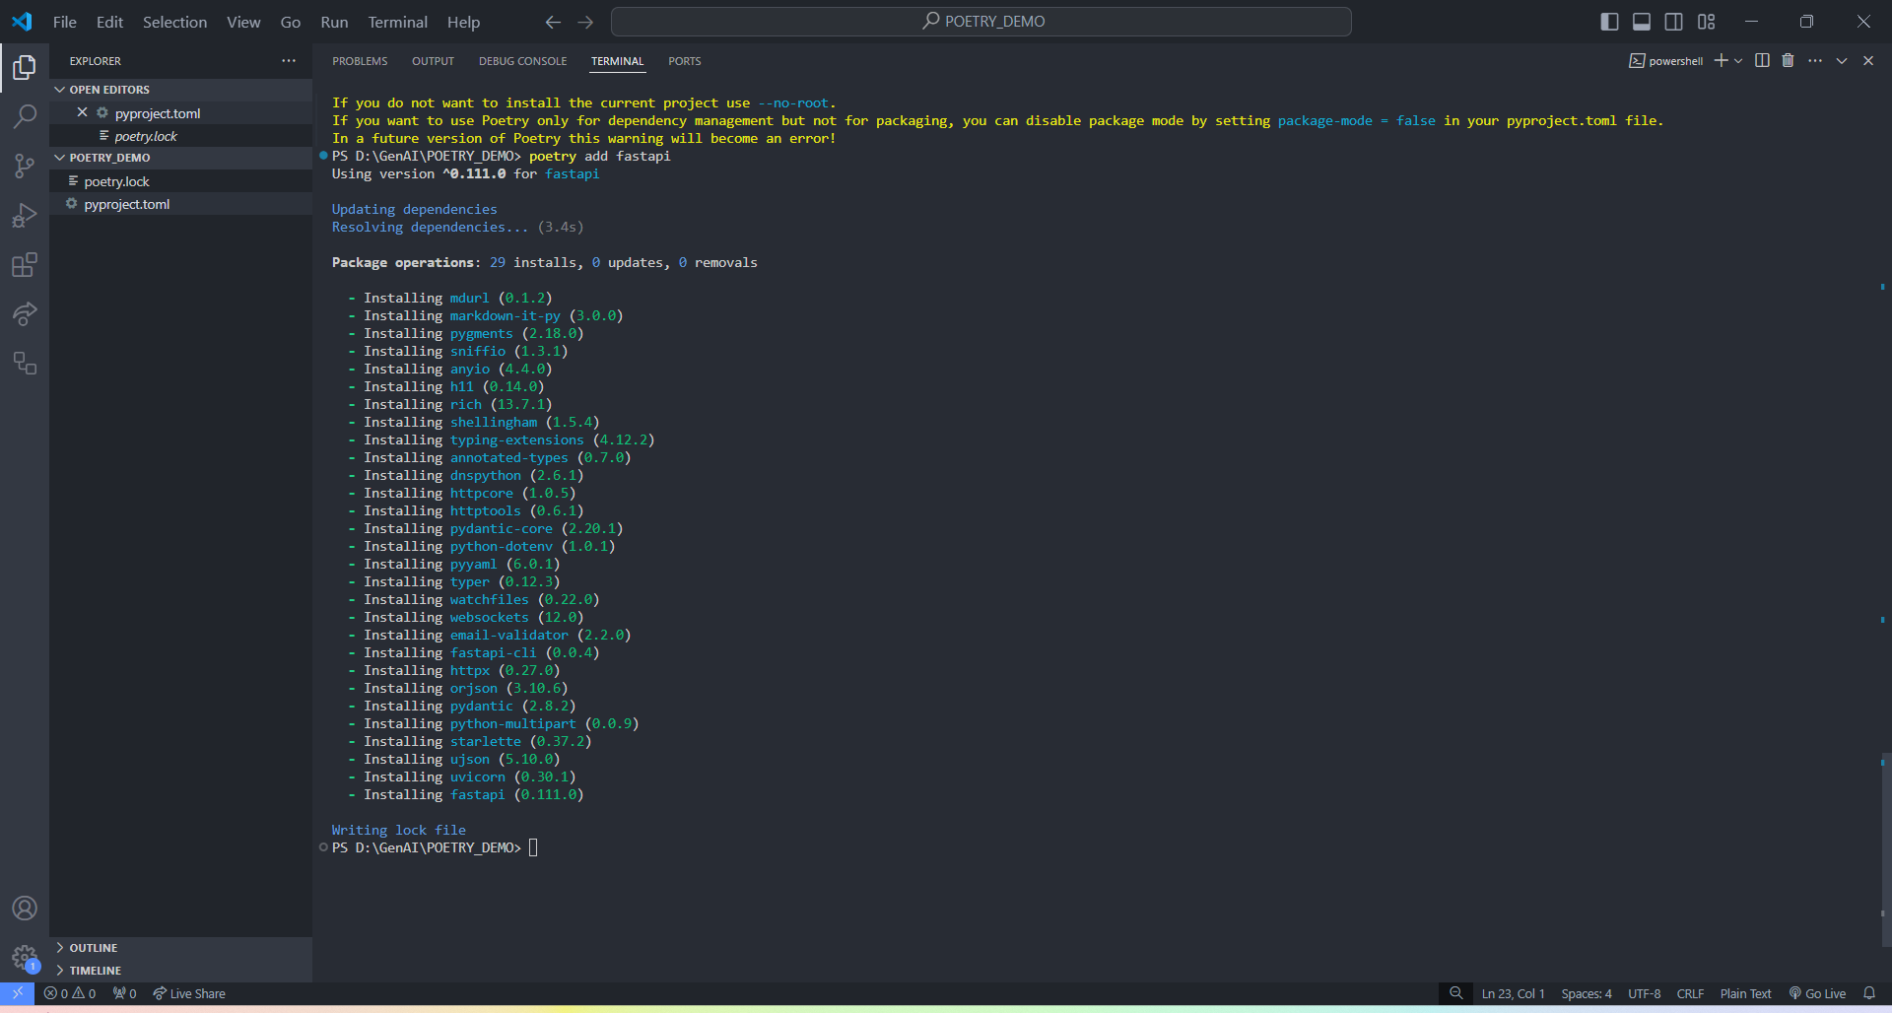This screenshot has width=1892, height=1013.
Task: Create a new terminal with plus icon
Action: (x=1721, y=61)
